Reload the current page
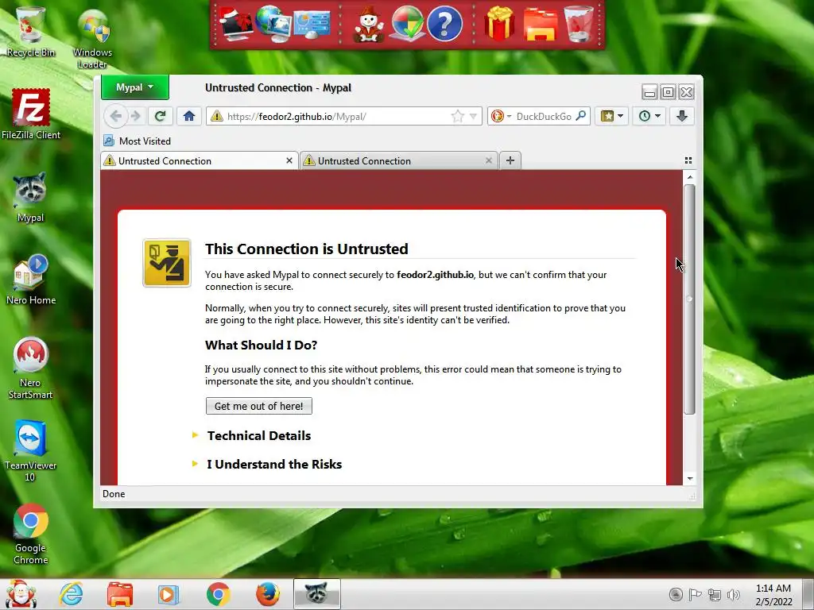 click(x=161, y=116)
